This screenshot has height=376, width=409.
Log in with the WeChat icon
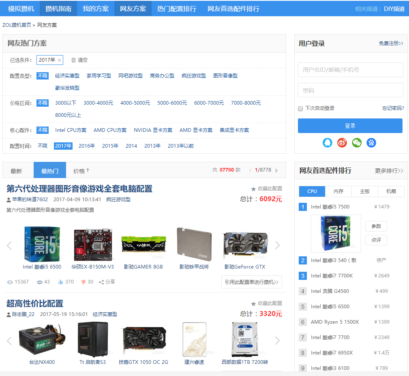(357, 143)
